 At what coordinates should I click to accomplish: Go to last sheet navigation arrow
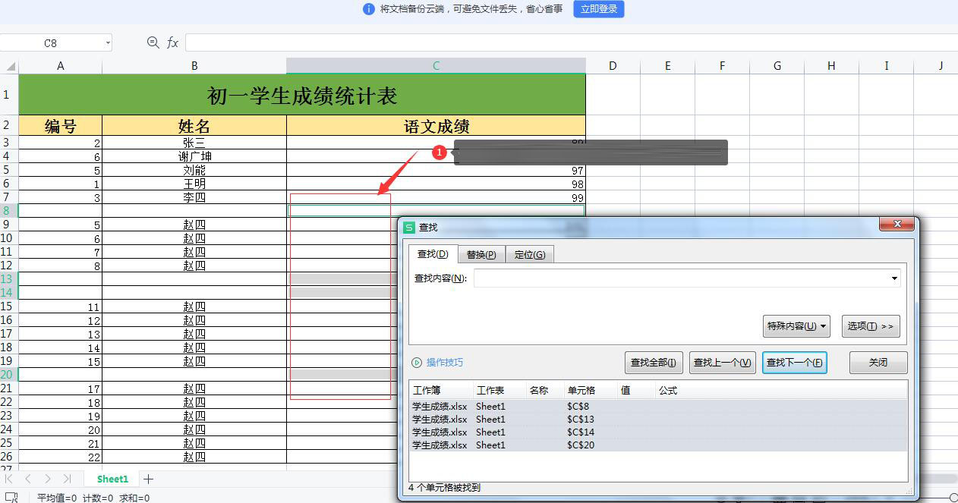point(67,479)
